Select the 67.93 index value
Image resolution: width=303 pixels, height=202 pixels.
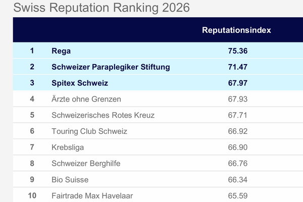pos(237,99)
